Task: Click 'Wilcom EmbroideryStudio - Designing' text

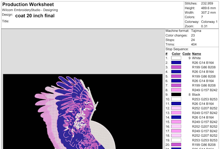Action: [30, 10]
